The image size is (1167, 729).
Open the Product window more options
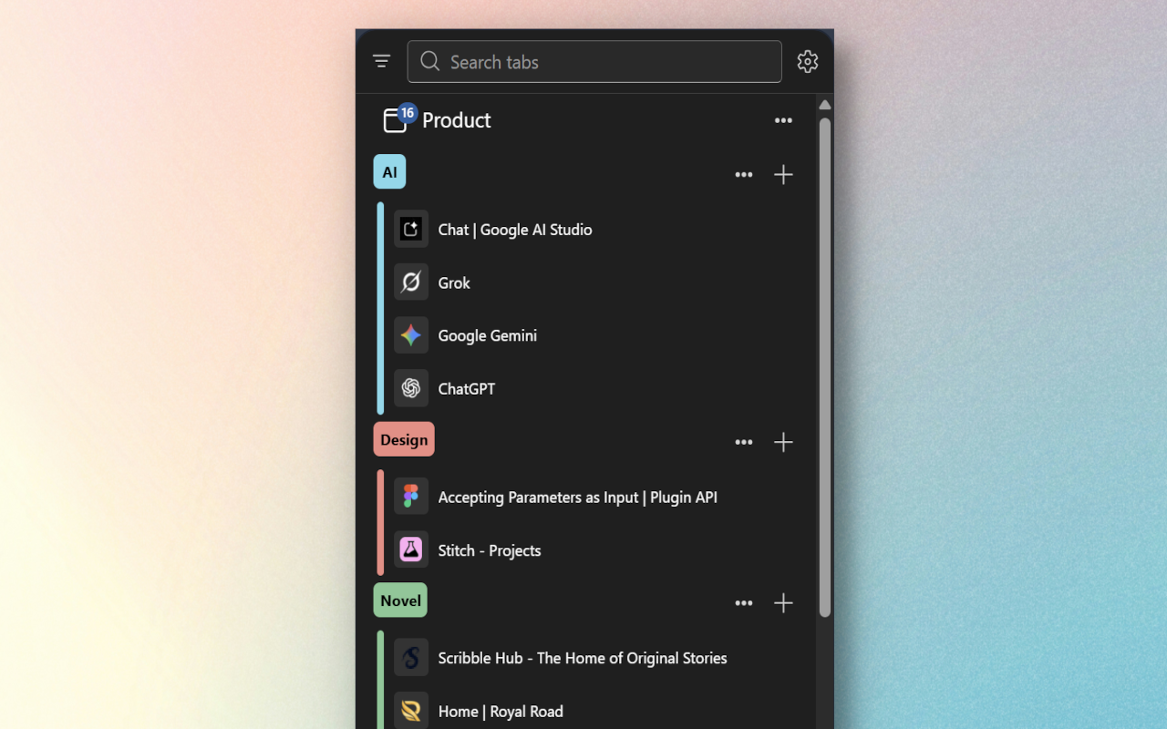pyautogui.click(x=783, y=120)
